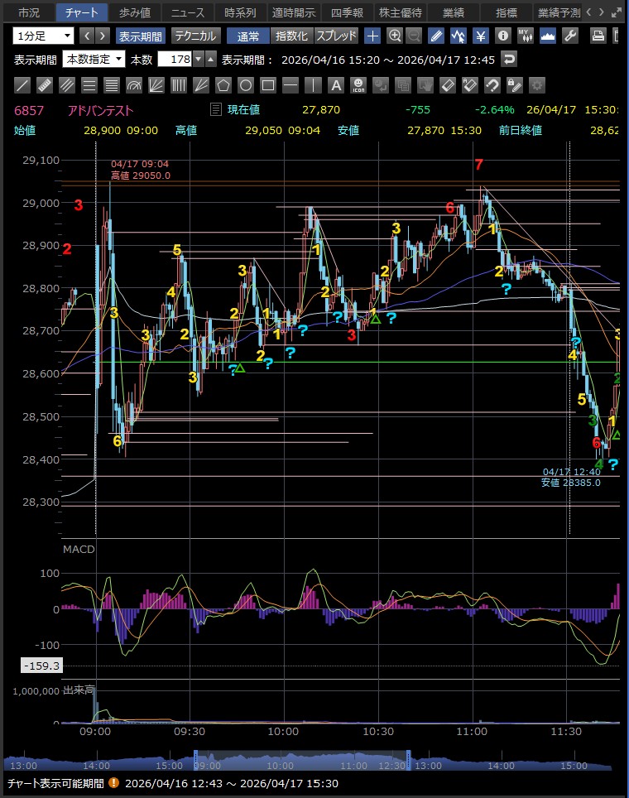This screenshot has width=629, height=798.
Task: Open chart settings with the wrench icon
Action: (569, 36)
